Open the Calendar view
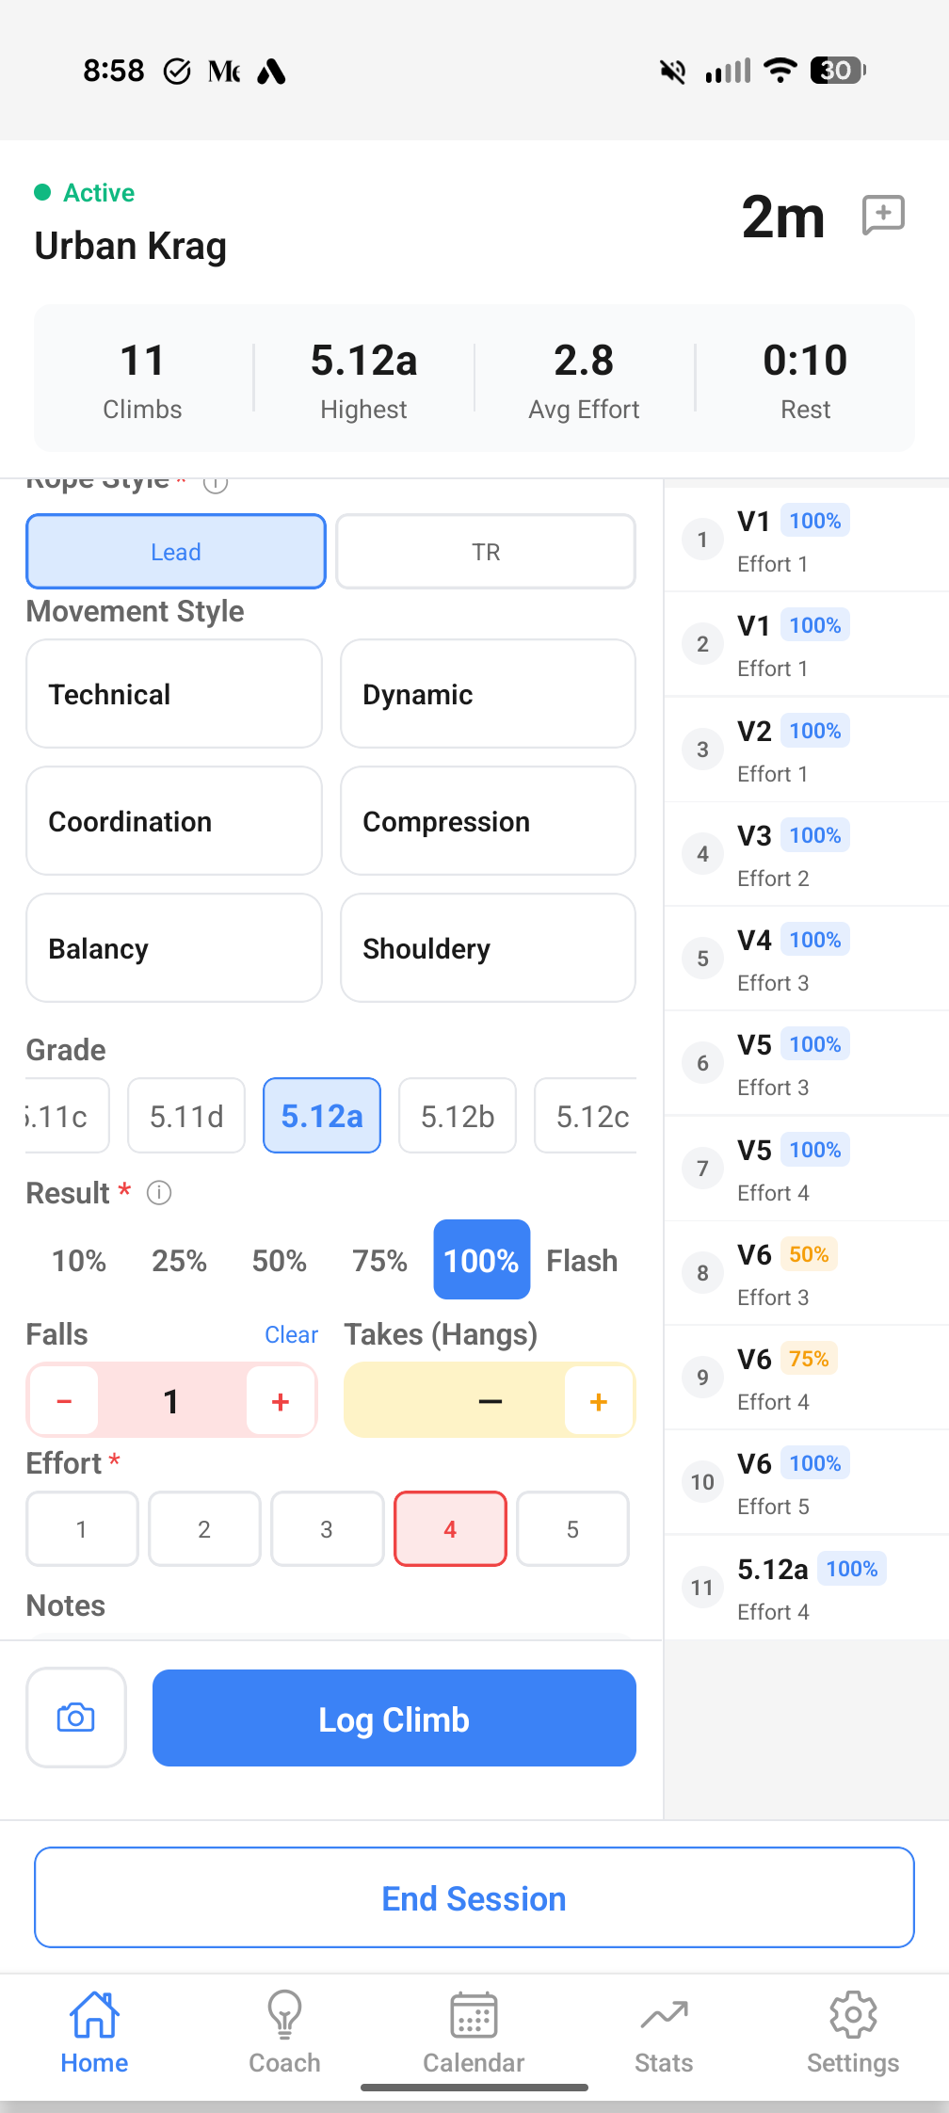 [473, 2034]
